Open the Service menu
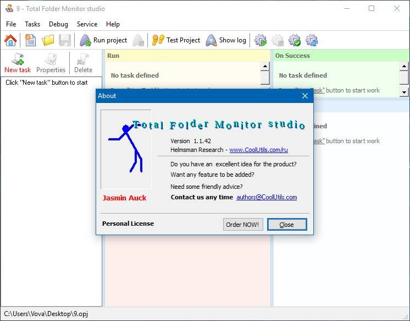The height and width of the screenshot is (321, 410). (87, 24)
